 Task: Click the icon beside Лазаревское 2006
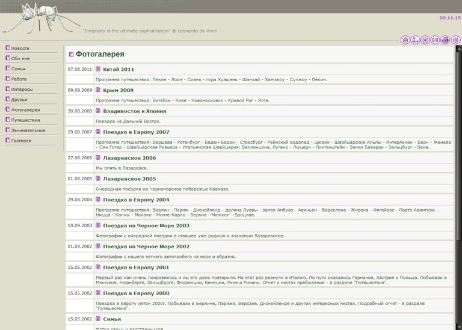tap(98, 157)
